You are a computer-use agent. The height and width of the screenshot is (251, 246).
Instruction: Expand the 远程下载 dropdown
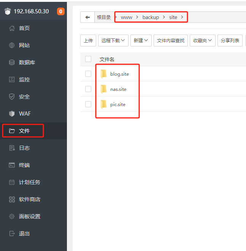pyautogui.click(x=113, y=40)
